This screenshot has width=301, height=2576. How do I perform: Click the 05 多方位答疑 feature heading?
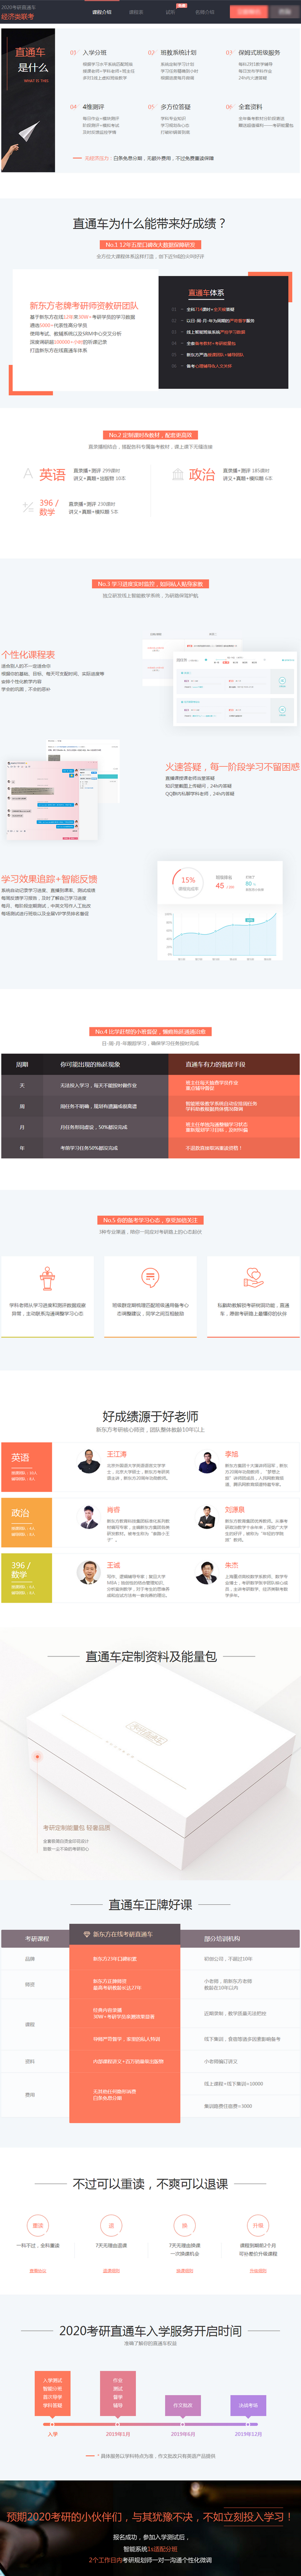click(169, 107)
